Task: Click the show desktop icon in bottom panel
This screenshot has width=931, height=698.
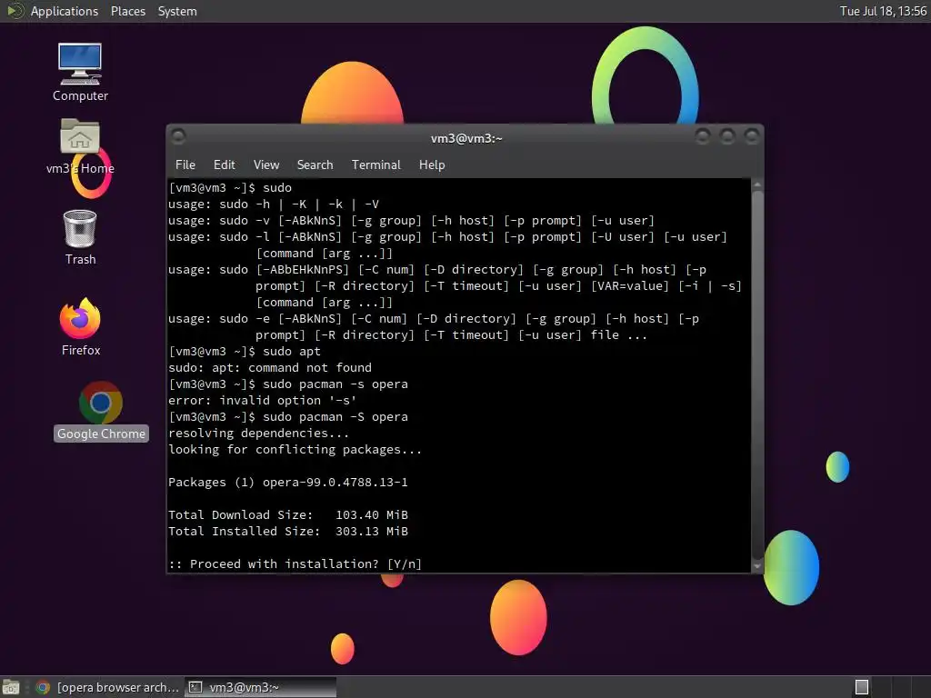Action: coord(11,687)
